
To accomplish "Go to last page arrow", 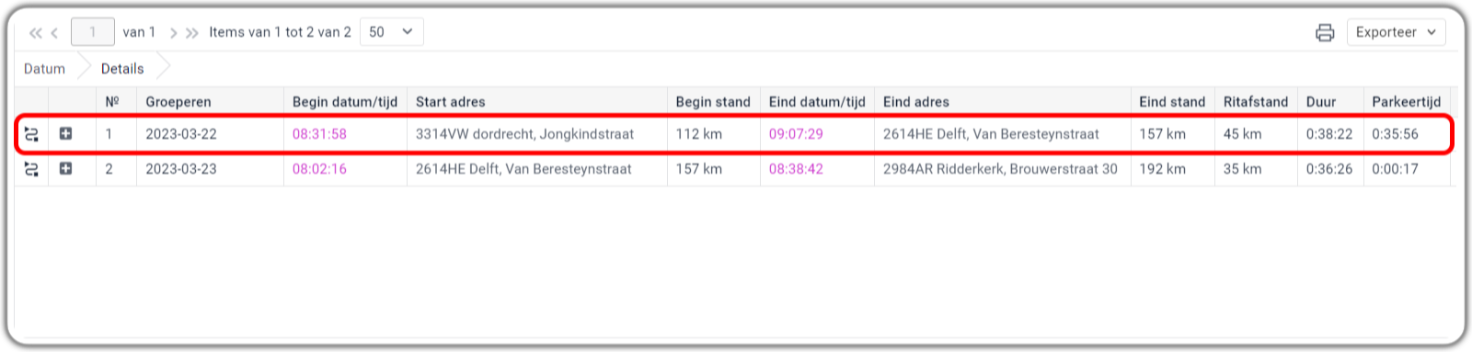I will 191,33.
